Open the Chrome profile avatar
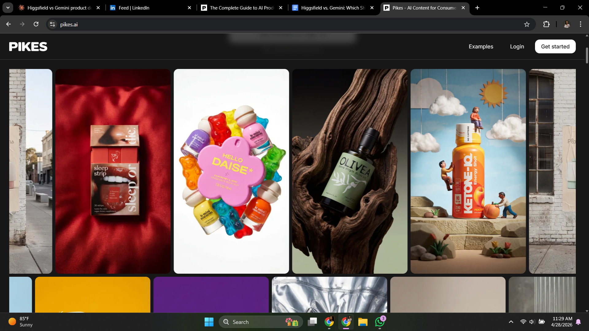Image resolution: width=589 pixels, height=331 pixels. 567,24
